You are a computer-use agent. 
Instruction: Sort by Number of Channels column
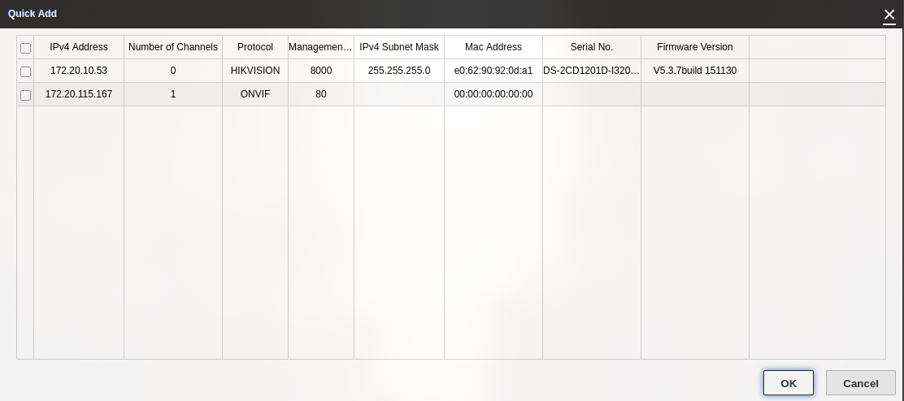click(x=173, y=47)
